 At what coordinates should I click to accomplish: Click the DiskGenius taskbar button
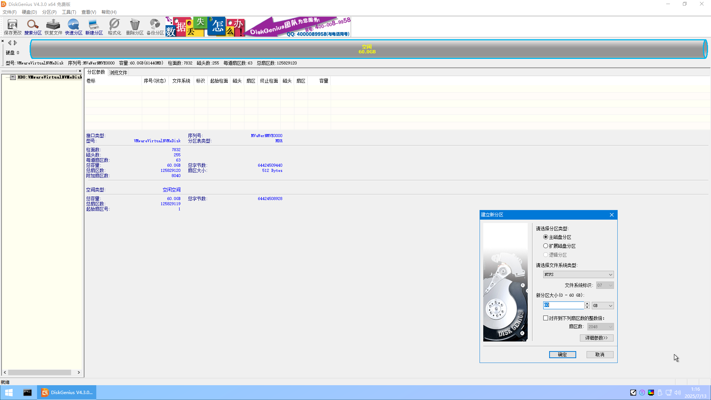67,393
